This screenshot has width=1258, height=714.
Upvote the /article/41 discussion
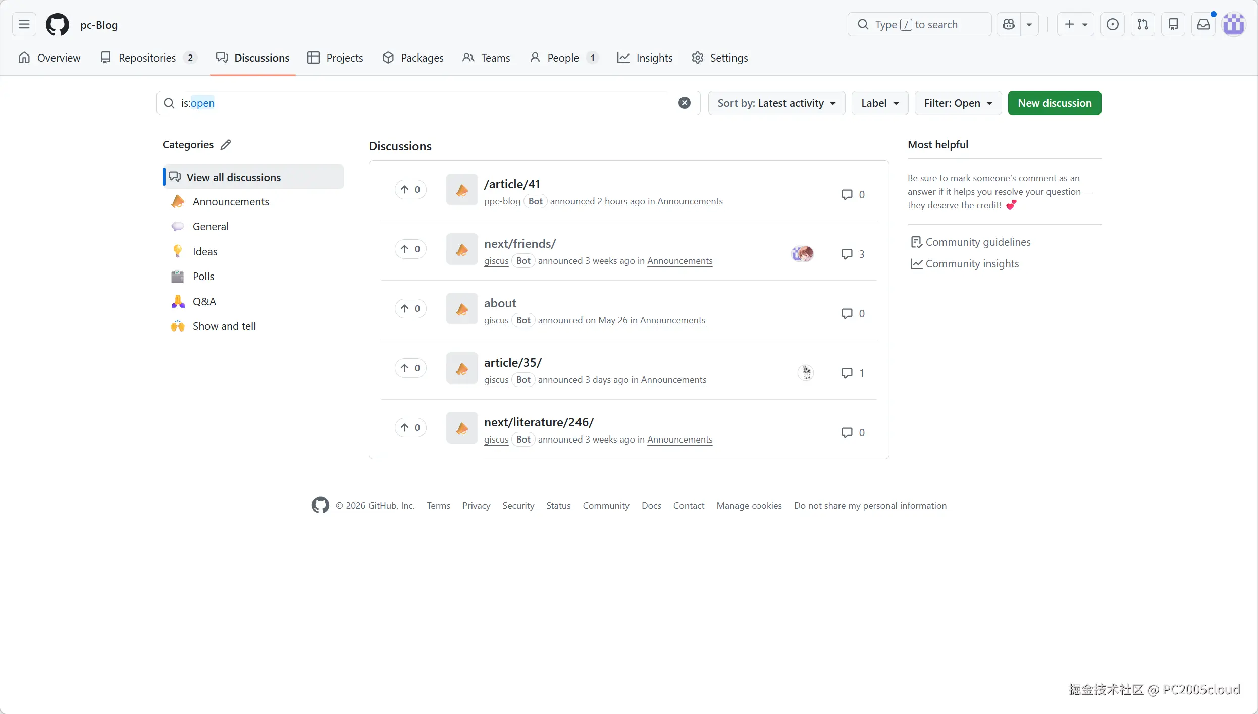tap(410, 189)
